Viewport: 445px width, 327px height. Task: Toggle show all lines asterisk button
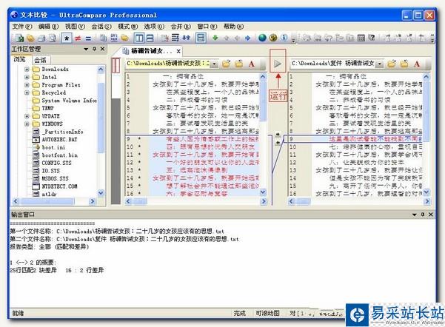point(67,38)
